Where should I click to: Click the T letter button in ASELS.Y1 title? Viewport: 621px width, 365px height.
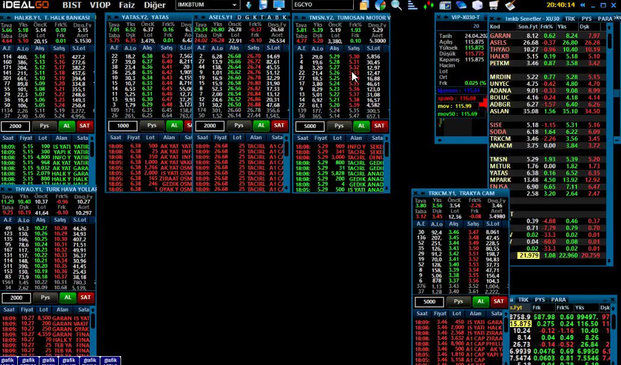coord(262,17)
